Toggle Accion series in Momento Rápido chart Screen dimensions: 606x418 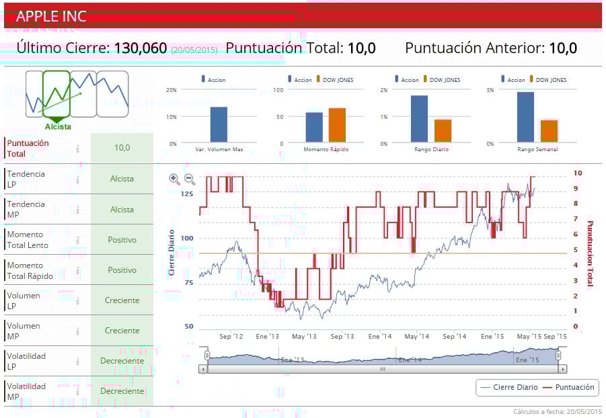[x=299, y=79]
